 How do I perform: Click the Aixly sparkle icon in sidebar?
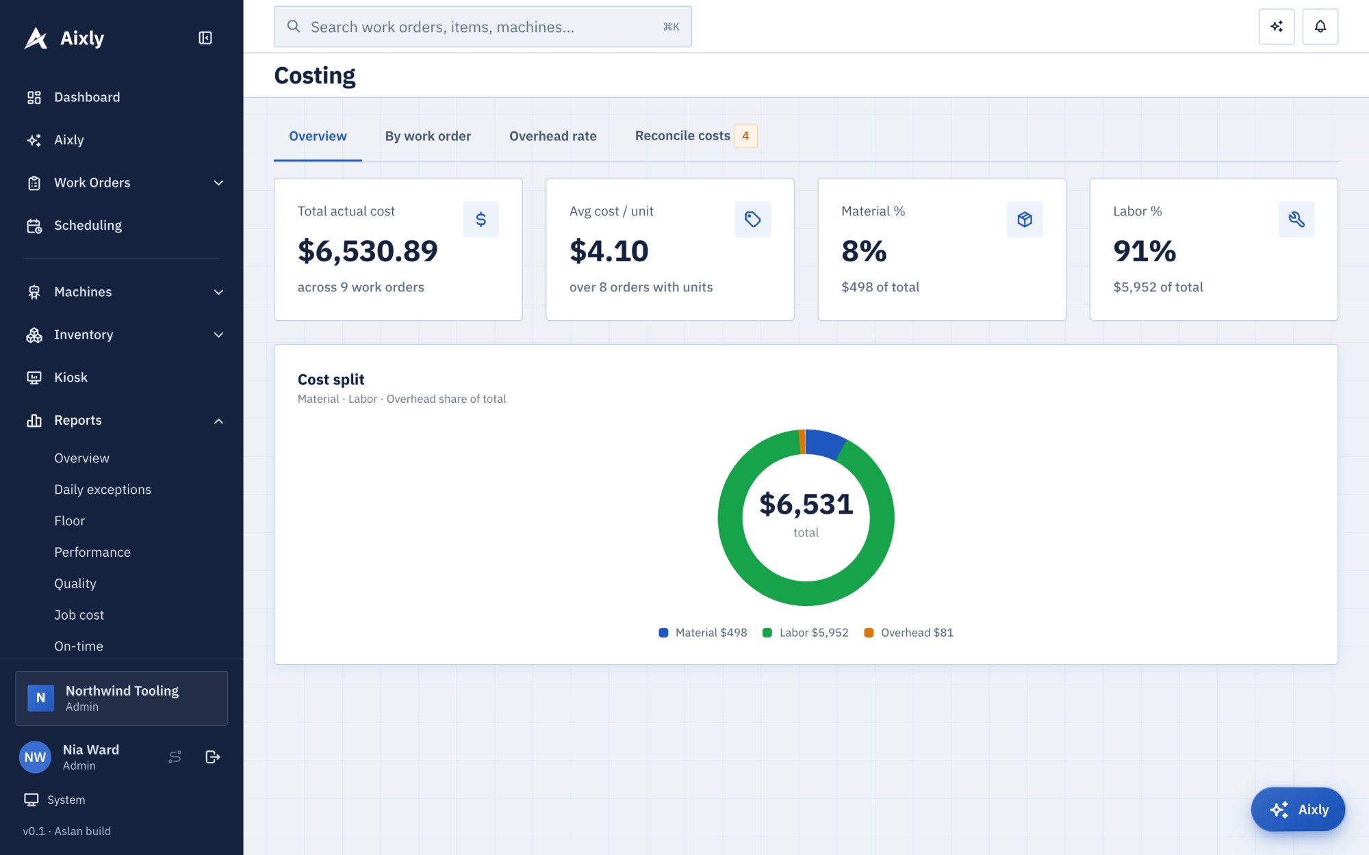click(34, 140)
